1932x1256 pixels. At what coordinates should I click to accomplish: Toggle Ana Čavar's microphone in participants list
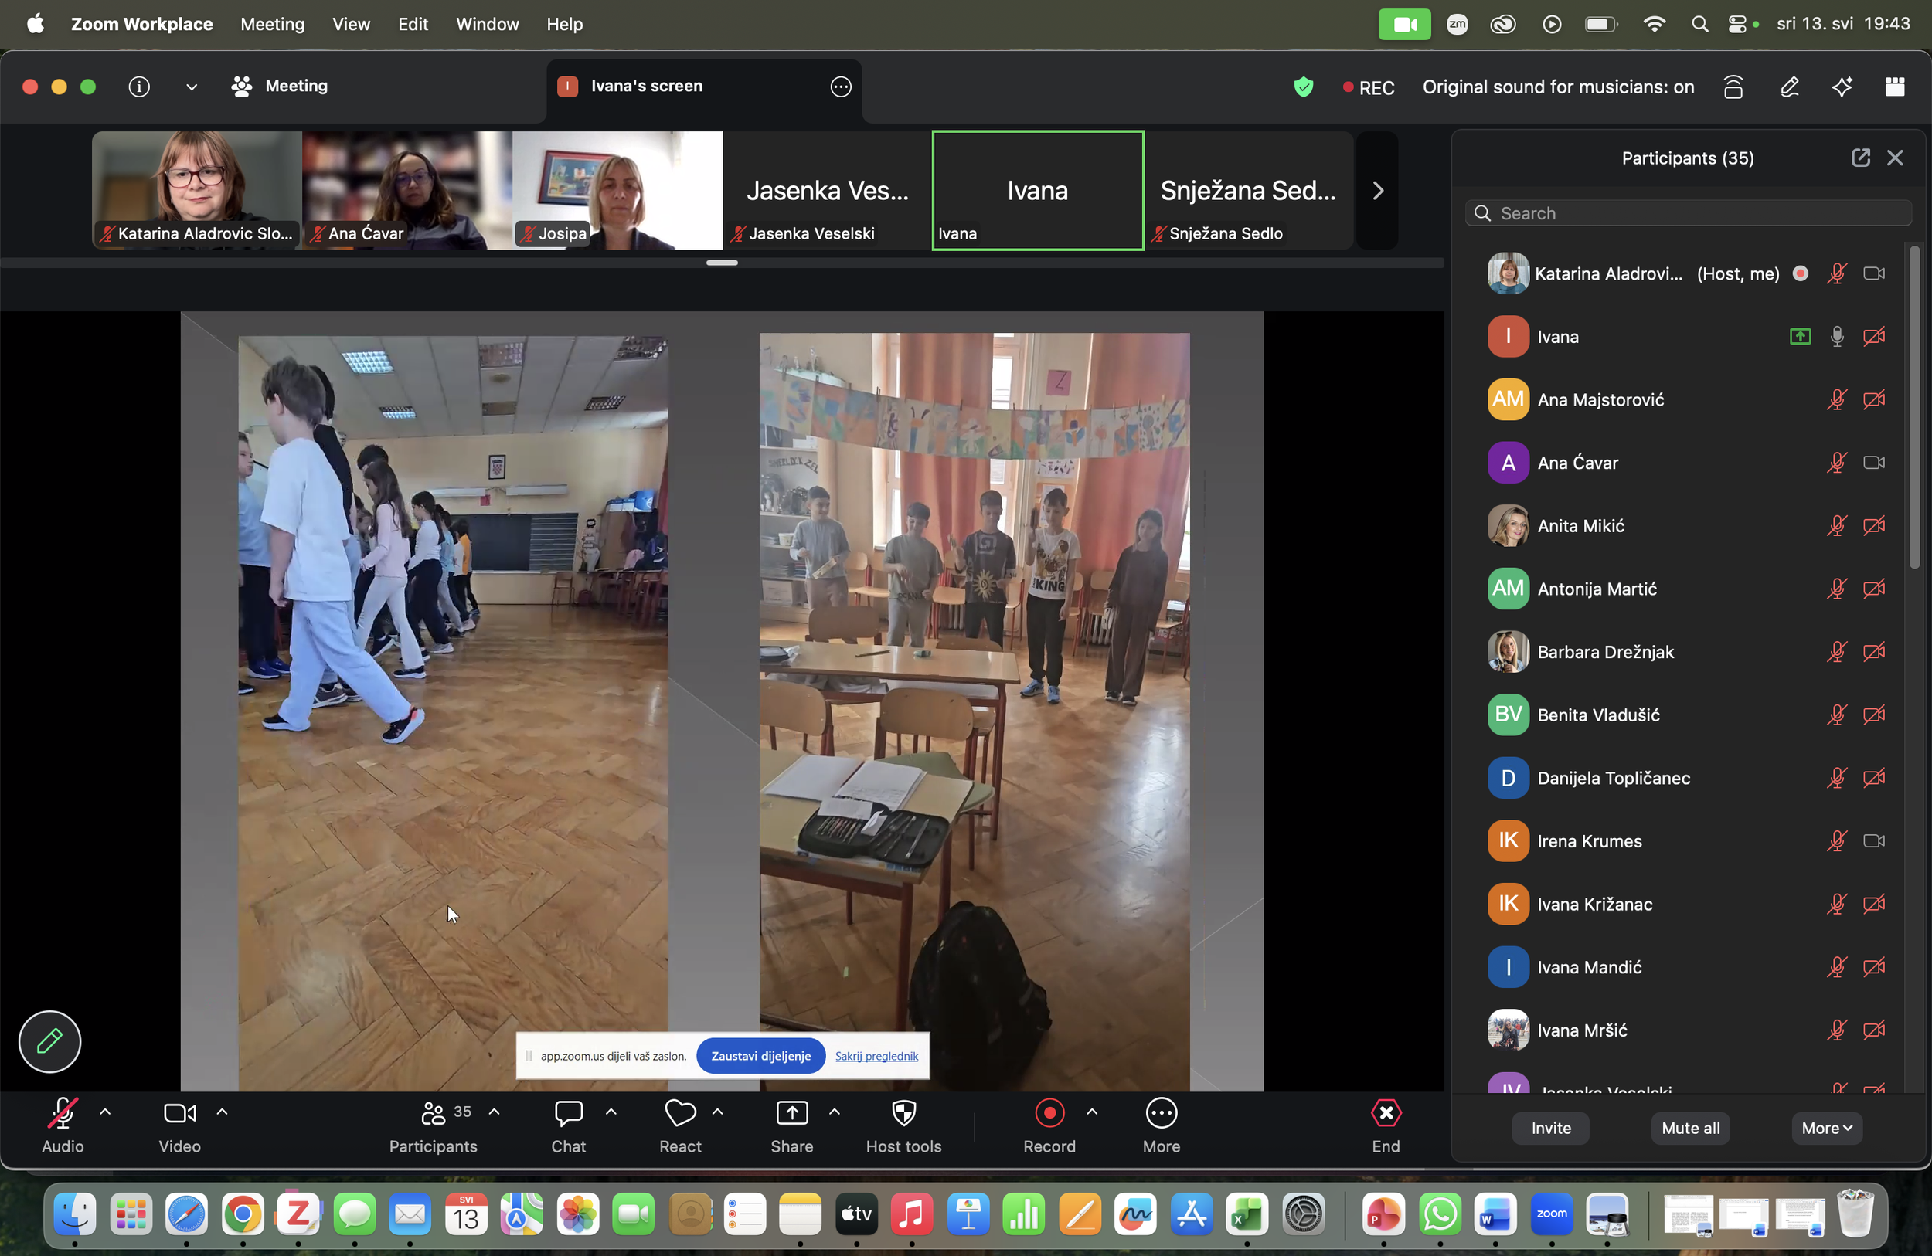1836,463
